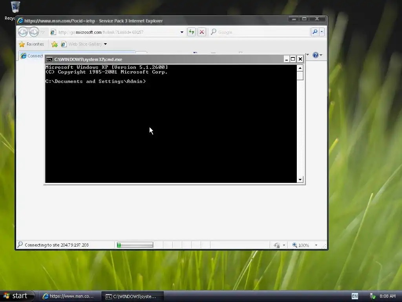Click the cmd scrollbar down arrow

pyautogui.click(x=300, y=179)
